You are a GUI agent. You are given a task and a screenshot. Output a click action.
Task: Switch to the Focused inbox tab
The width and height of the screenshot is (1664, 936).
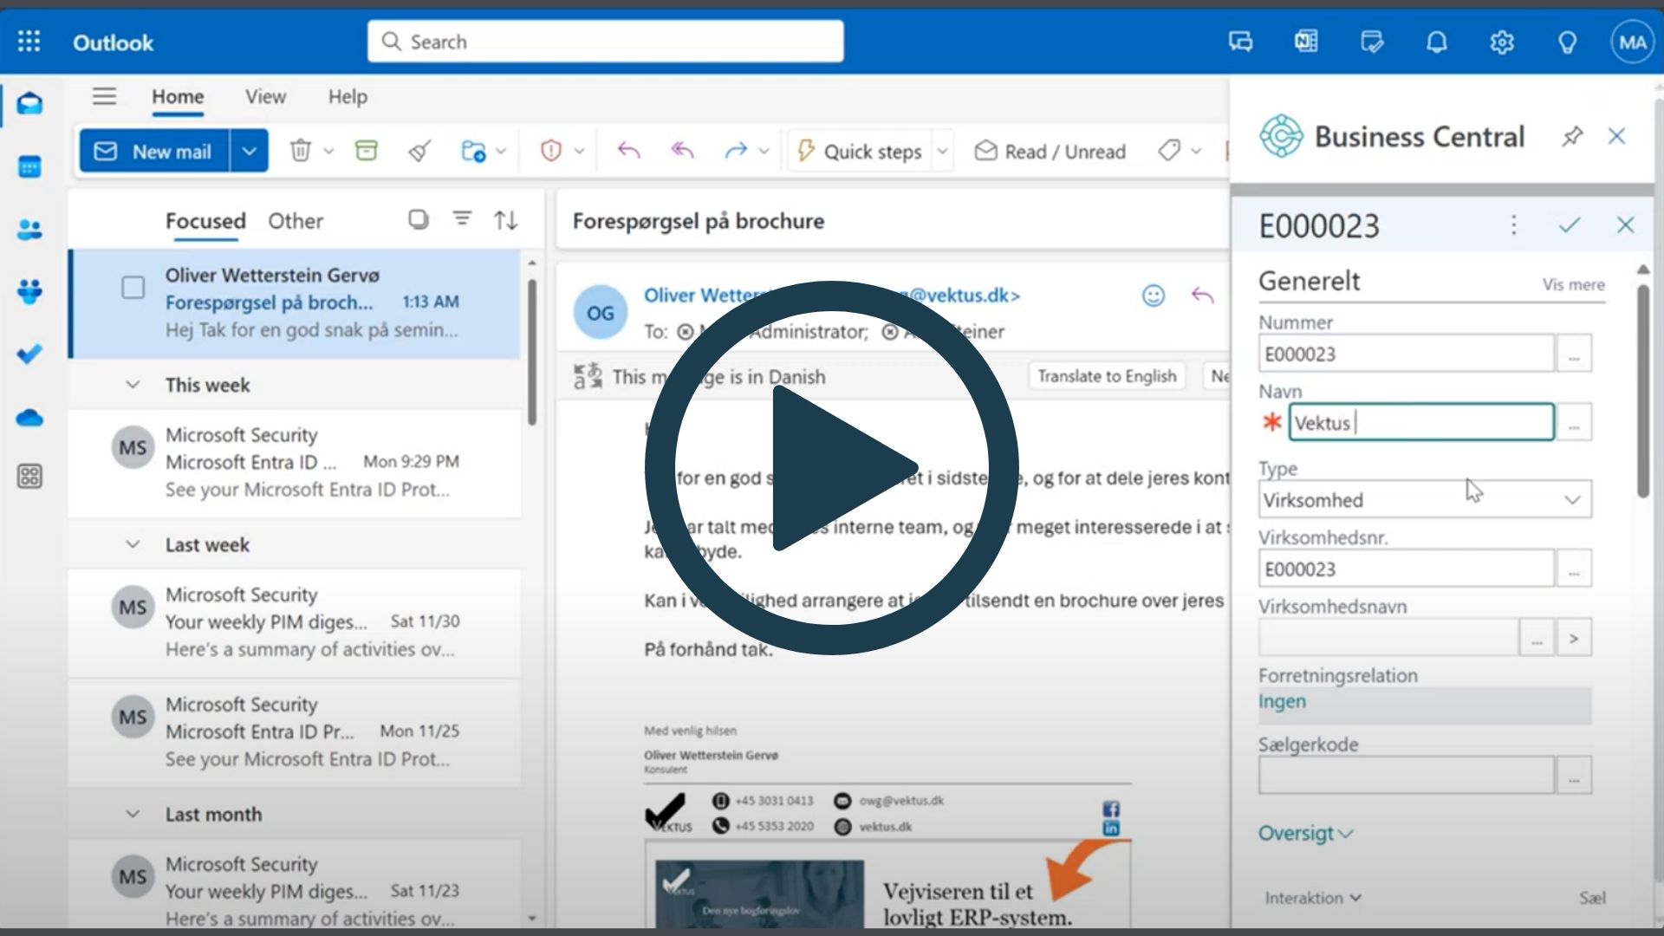click(x=205, y=221)
